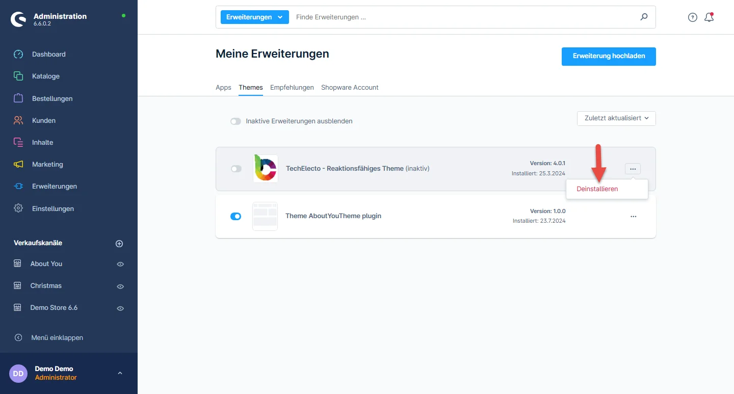Screen dimensions: 734x394
Task: Click the search magnifier icon
Action: [x=644, y=17]
